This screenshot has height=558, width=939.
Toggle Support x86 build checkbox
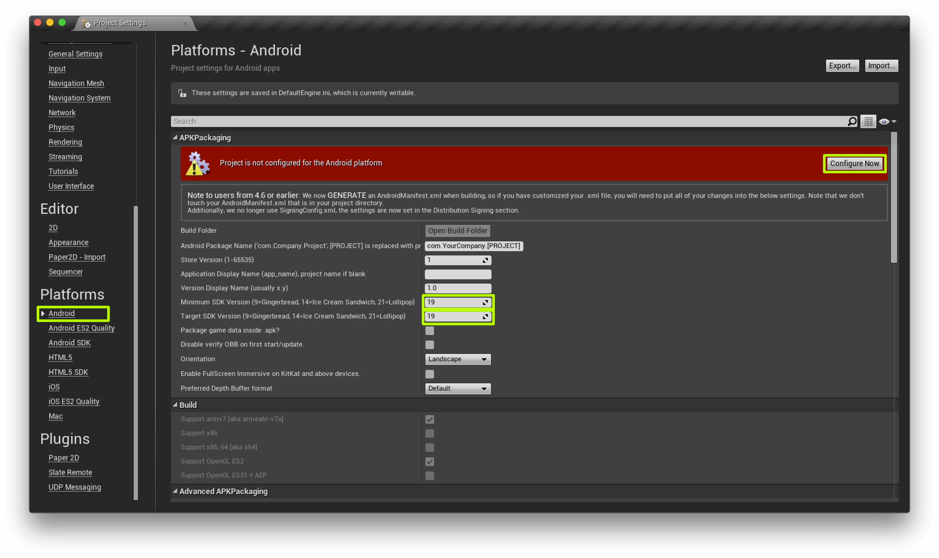(x=430, y=433)
